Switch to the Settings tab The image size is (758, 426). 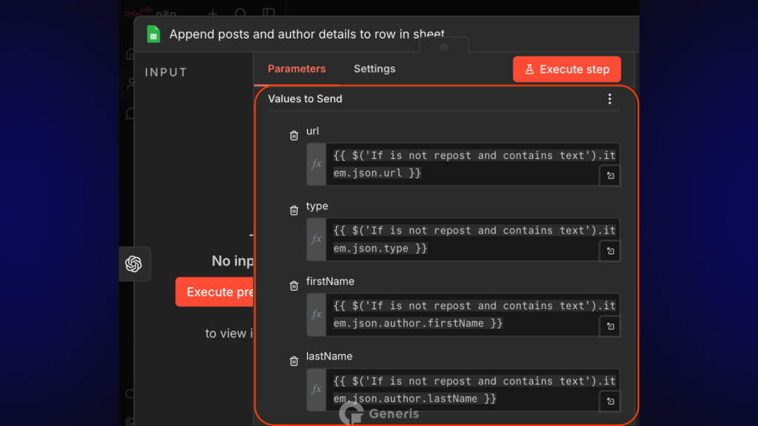(x=374, y=69)
